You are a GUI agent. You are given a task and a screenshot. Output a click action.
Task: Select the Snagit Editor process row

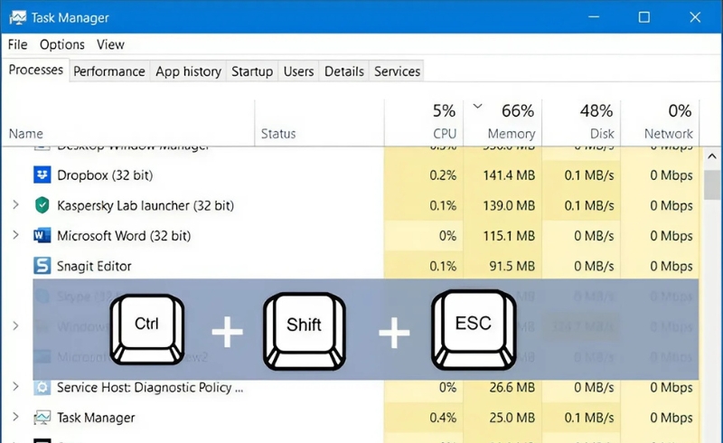(x=351, y=266)
